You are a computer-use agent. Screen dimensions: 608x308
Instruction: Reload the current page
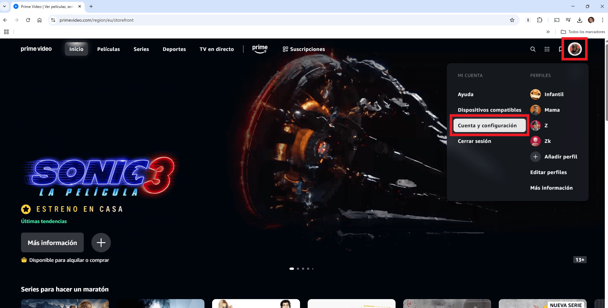28,20
